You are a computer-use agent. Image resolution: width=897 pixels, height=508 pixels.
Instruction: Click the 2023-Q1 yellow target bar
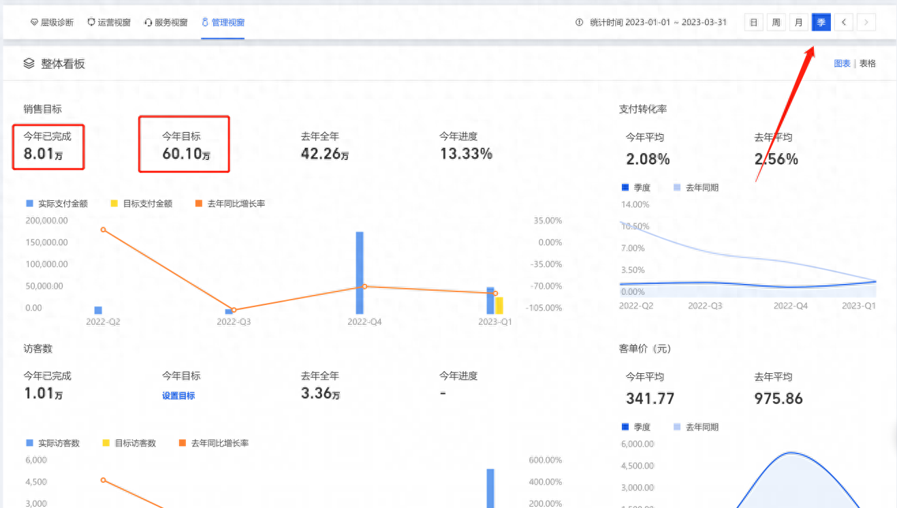coord(499,306)
